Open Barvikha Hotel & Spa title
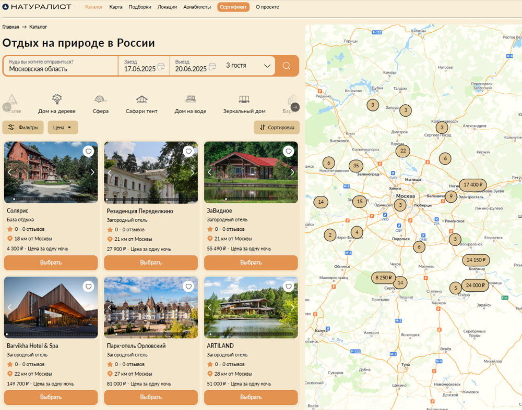This screenshot has width=522, height=410. pyautogui.click(x=32, y=345)
